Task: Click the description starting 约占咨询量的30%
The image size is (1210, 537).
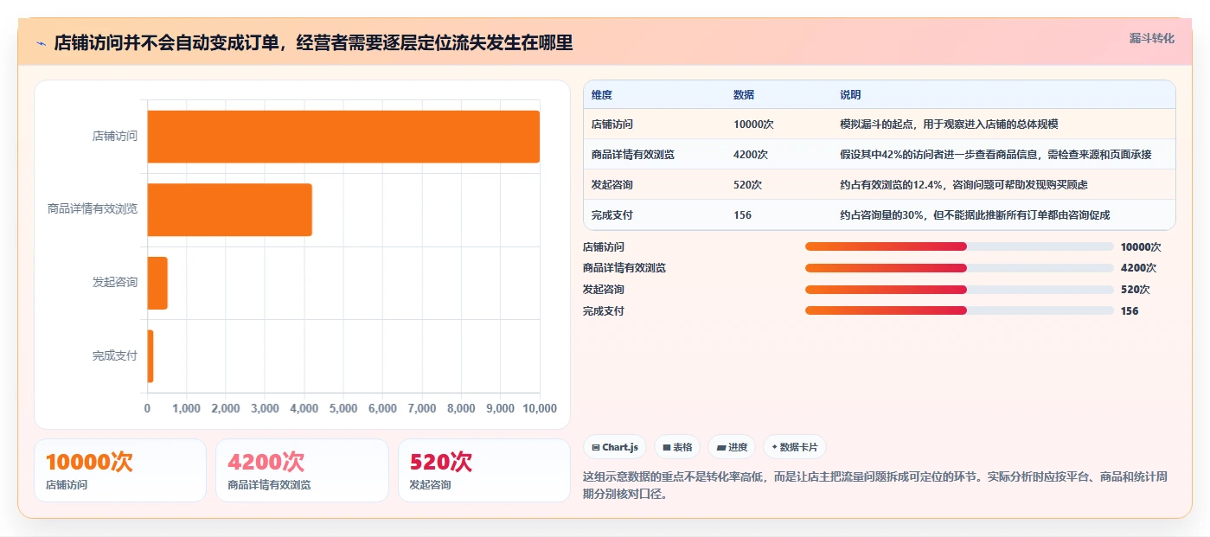Action: point(975,215)
